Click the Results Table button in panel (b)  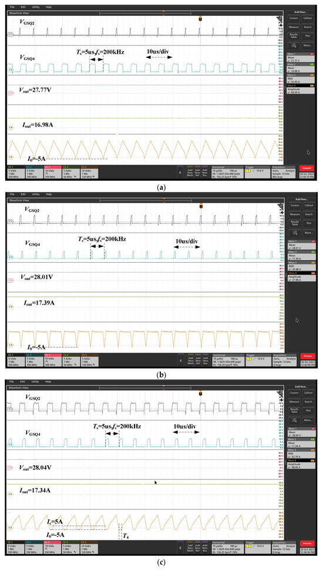pos(294,223)
